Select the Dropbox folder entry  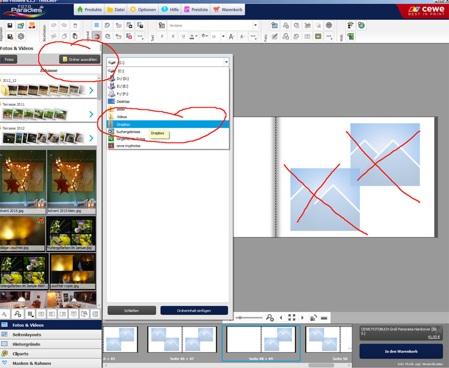coord(168,125)
